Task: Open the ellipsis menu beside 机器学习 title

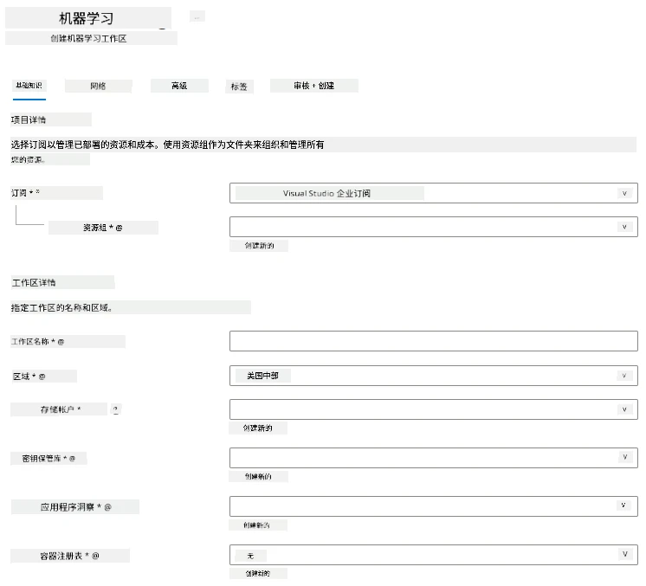Action: point(197,17)
